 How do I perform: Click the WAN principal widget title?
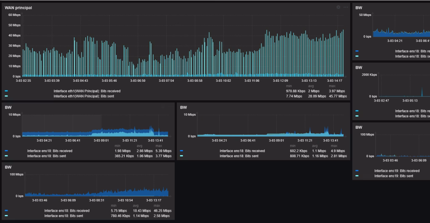coord(18,8)
